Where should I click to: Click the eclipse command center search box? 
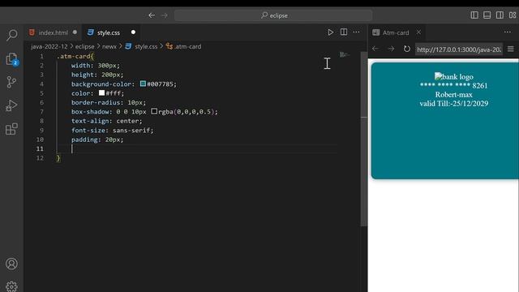click(273, 15)
